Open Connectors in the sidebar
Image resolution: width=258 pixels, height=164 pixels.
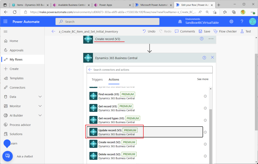click(x=22, y=87)
